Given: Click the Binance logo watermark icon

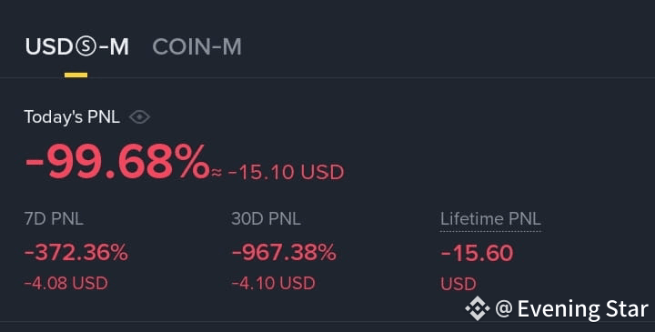Looking at the screenshot, I should (478, 308).
